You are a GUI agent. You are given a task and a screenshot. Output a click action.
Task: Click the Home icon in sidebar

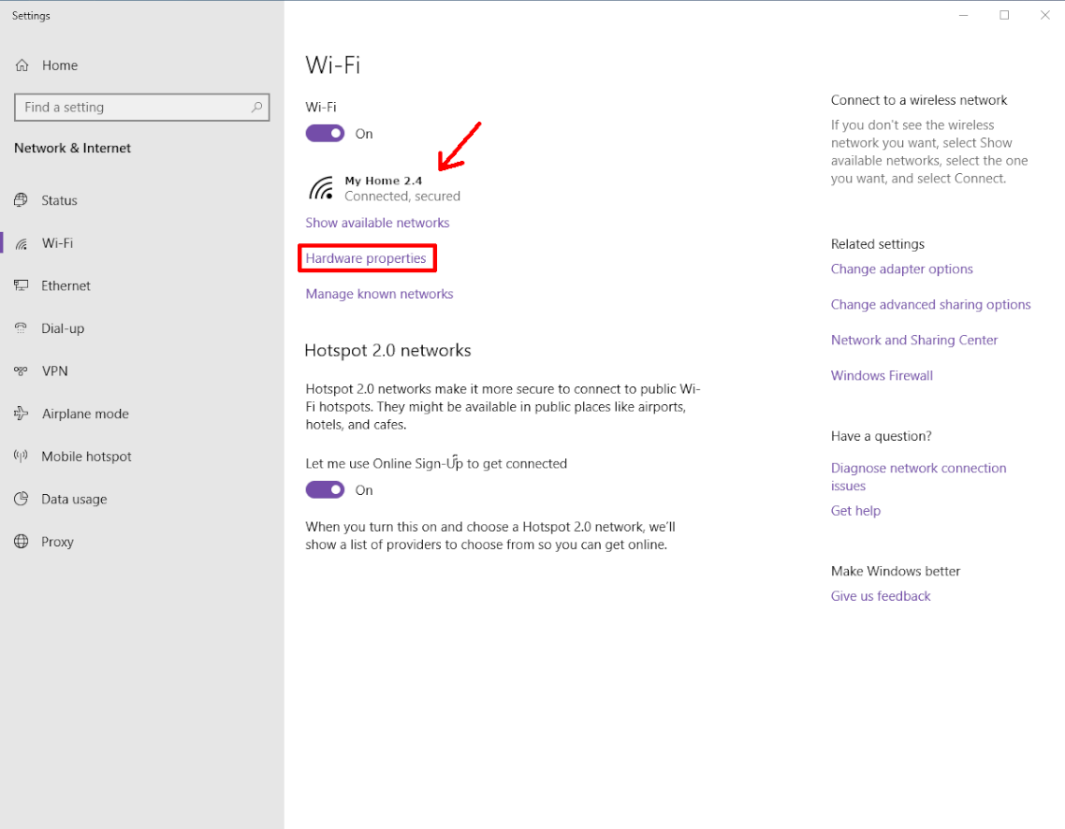(22, 65)
